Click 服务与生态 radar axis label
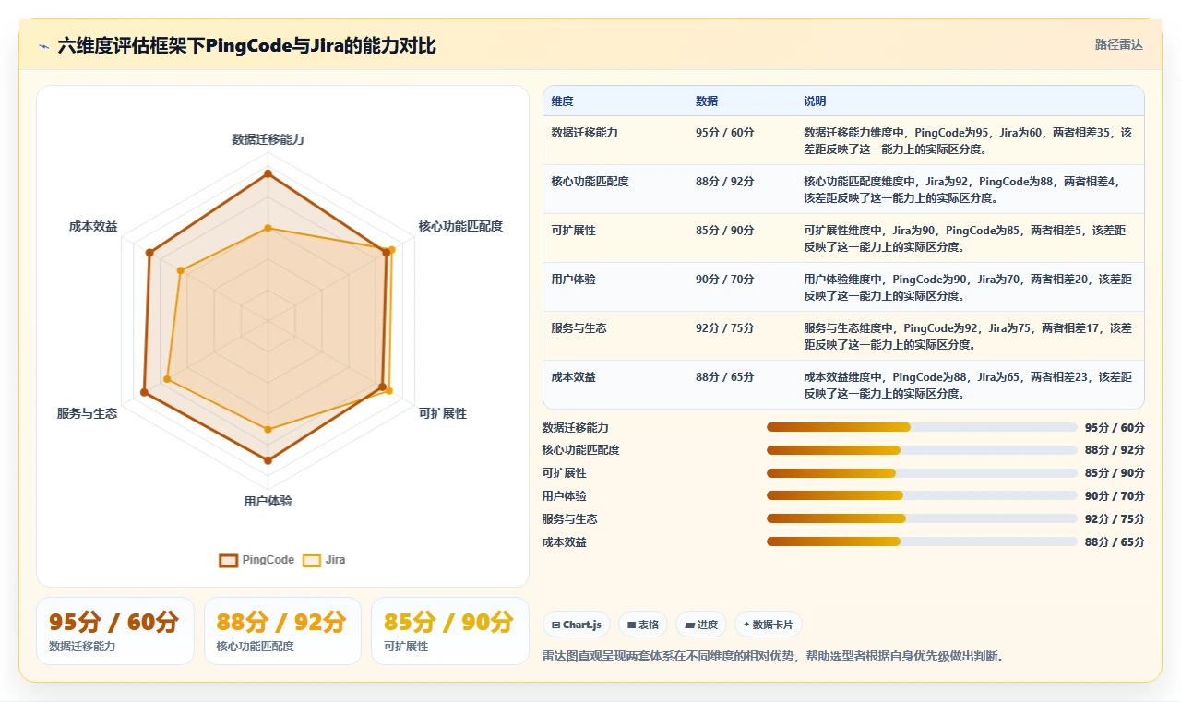1181x702 pixels. click(87, 413)
